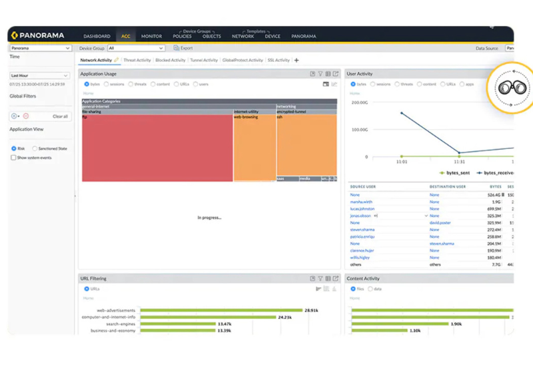Enable Show system events checkbox
533x366 pixels.
(13, 158)
